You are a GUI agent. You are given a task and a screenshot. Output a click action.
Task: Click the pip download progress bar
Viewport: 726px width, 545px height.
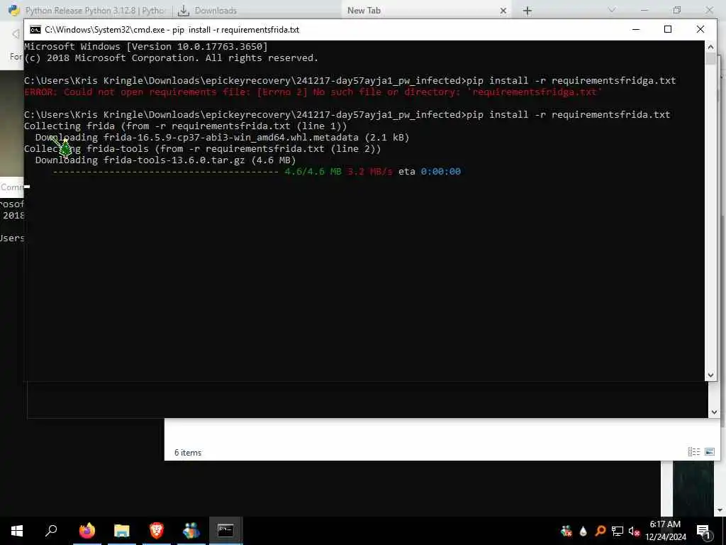pyautogui.click(x=166, y=172)
